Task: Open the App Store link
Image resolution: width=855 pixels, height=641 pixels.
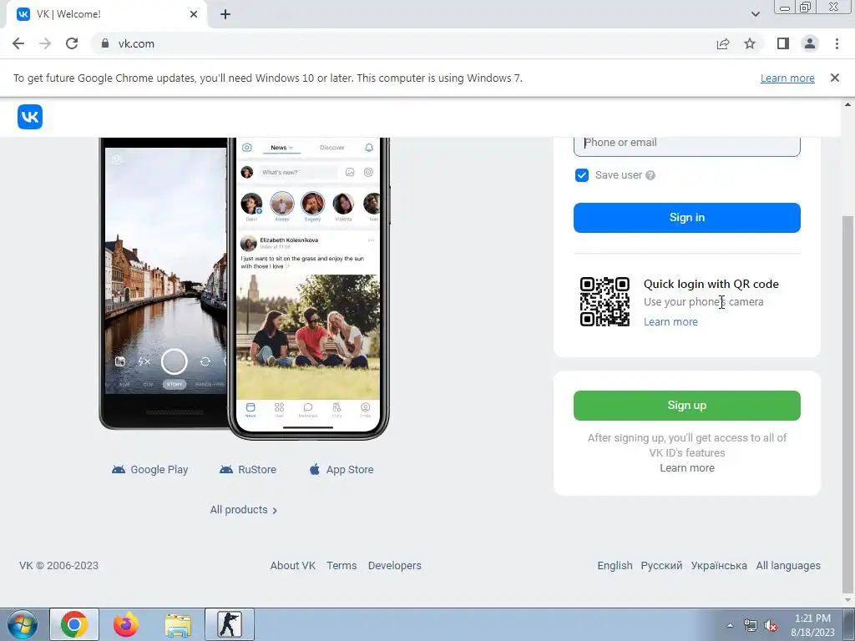Action: tap(341, 469)
